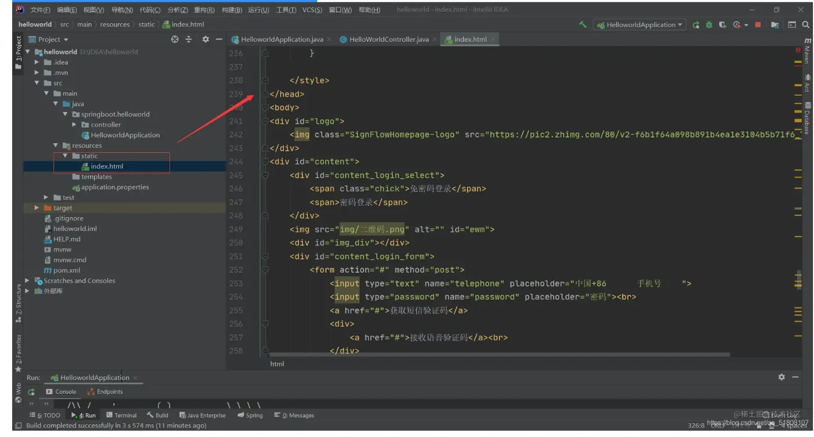The image size is (814, 437).
Task: Expand the .idea folder
Action: point(37,62)
